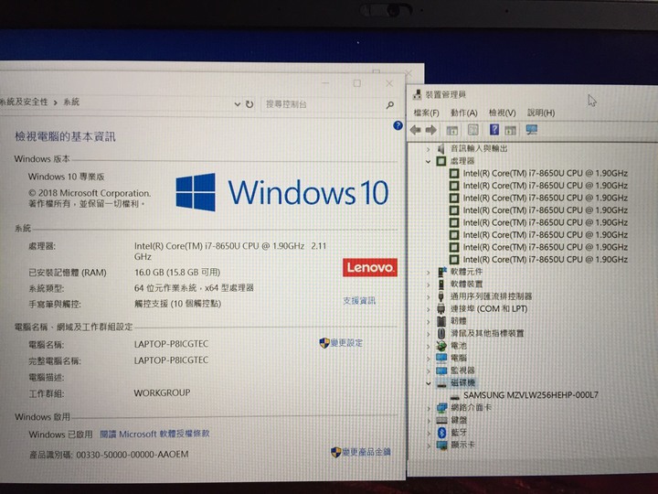Click the 系統及安全性 breadcrumb

tap(24, 102)
